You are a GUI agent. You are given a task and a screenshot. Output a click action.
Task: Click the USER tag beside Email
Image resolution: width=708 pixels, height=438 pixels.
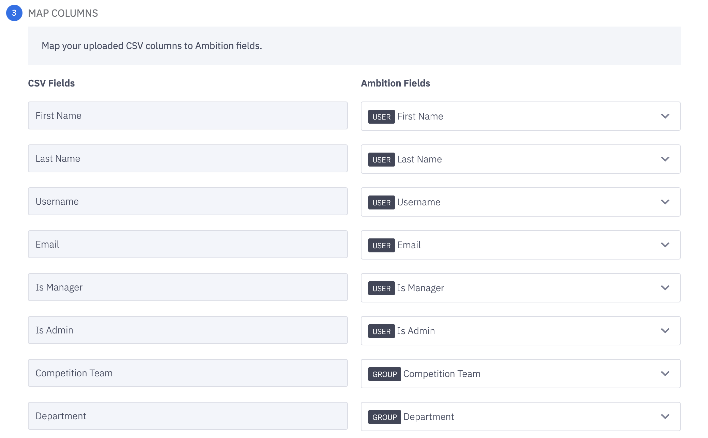click(381, 246)
